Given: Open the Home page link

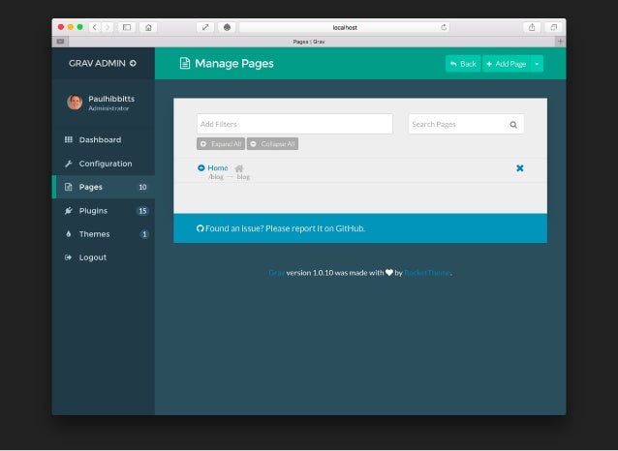Looking at the screenshot, I should point(218,167).
